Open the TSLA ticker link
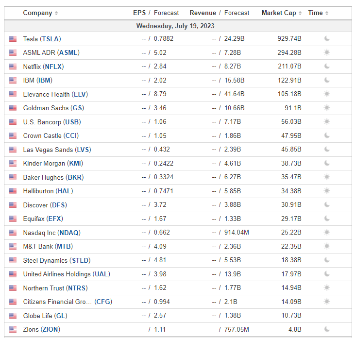 pos(51,39)
